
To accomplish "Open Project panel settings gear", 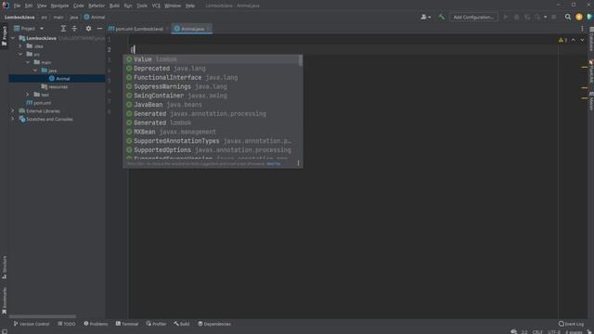I will tap(88, 29).
